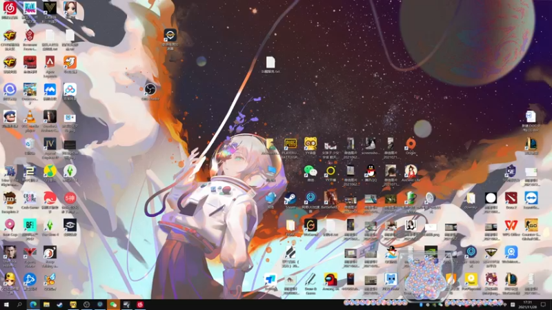Viewport: 552px width, 310px height.
Task: Select the screenshot image file thumbnail
Action: pos(371,144)
